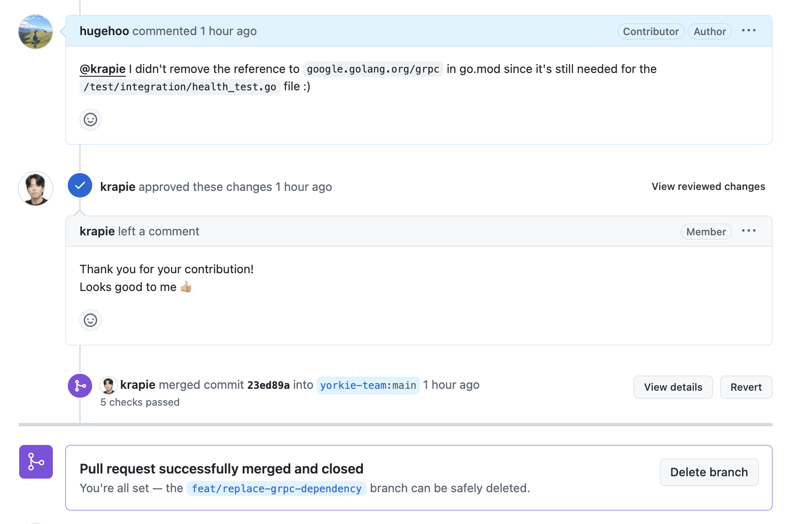
Task: Open options menu on hugehoo's comment
Action: [x=749, y=31]
